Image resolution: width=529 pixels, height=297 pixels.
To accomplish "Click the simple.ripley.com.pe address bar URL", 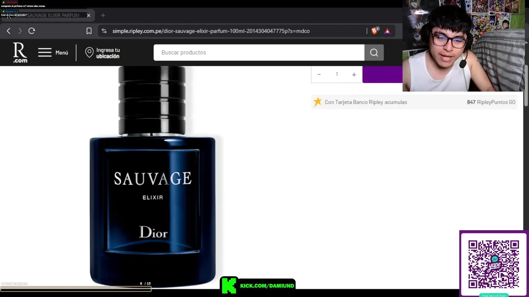I will pyautogui.click(x=211, y=31).
